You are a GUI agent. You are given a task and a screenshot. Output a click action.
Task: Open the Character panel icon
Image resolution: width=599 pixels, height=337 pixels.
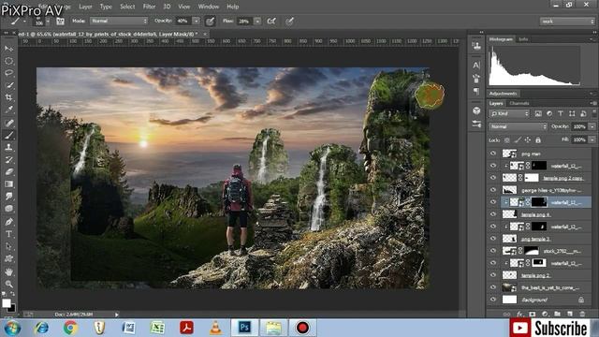click(x=476, y=66)
